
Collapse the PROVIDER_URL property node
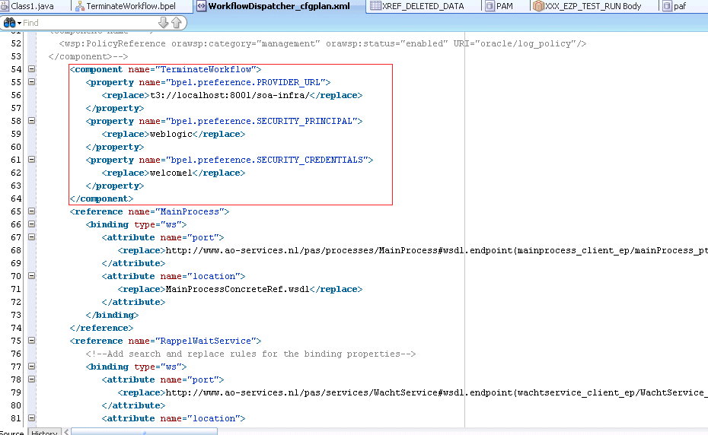(x=31, y=82)
